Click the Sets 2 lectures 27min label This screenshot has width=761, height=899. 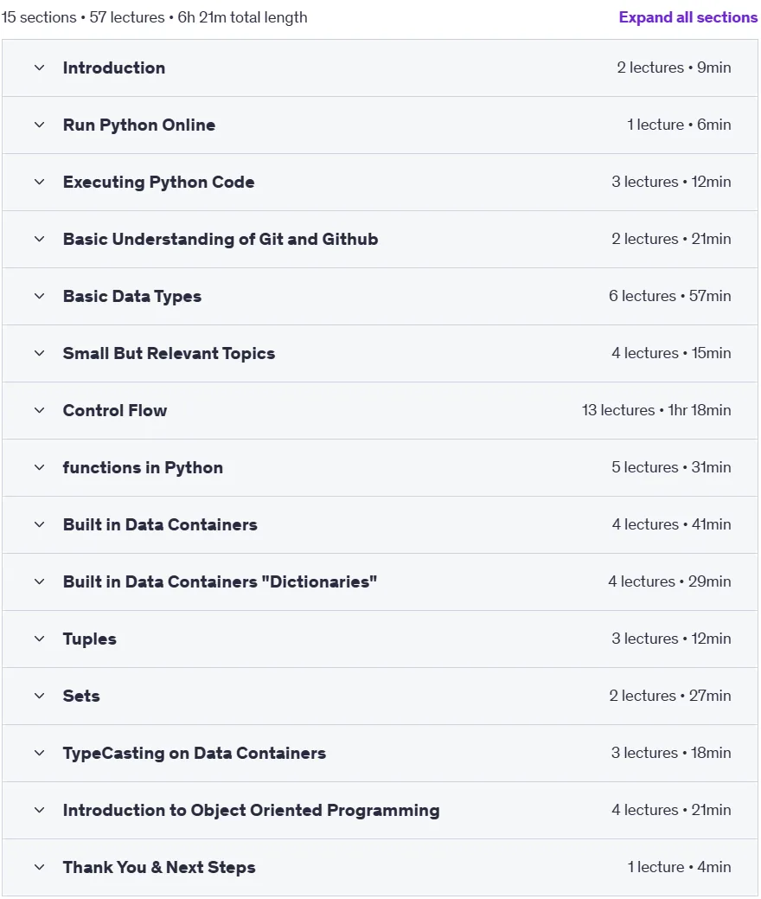(670, 696)
